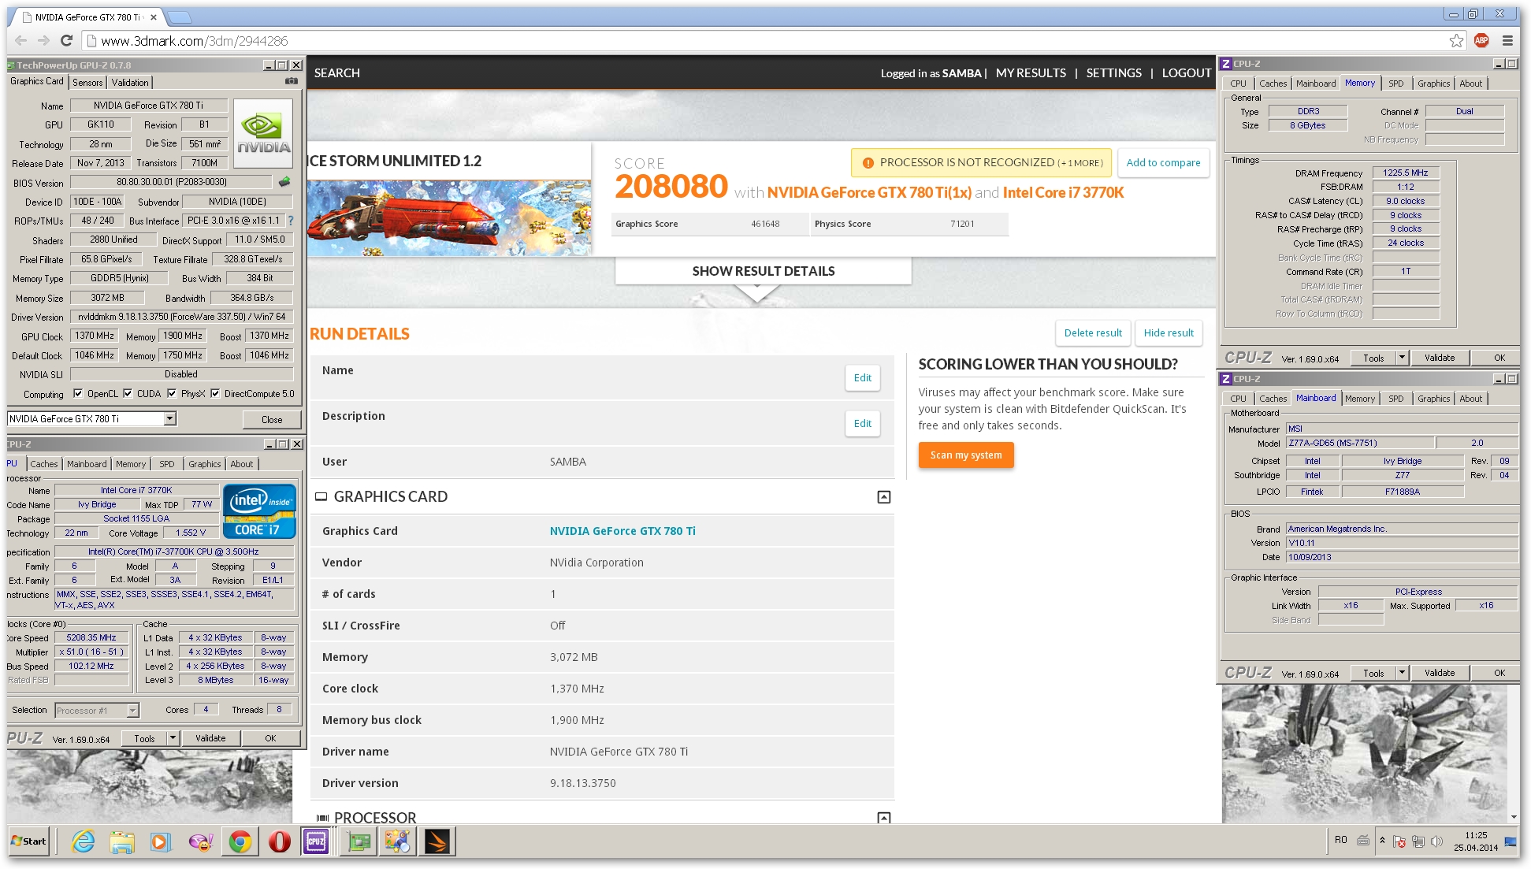This screenshot has width=1531, height=869.
Task: Switch to the GPU-Z taskbar icon
Action: point(359,842)
